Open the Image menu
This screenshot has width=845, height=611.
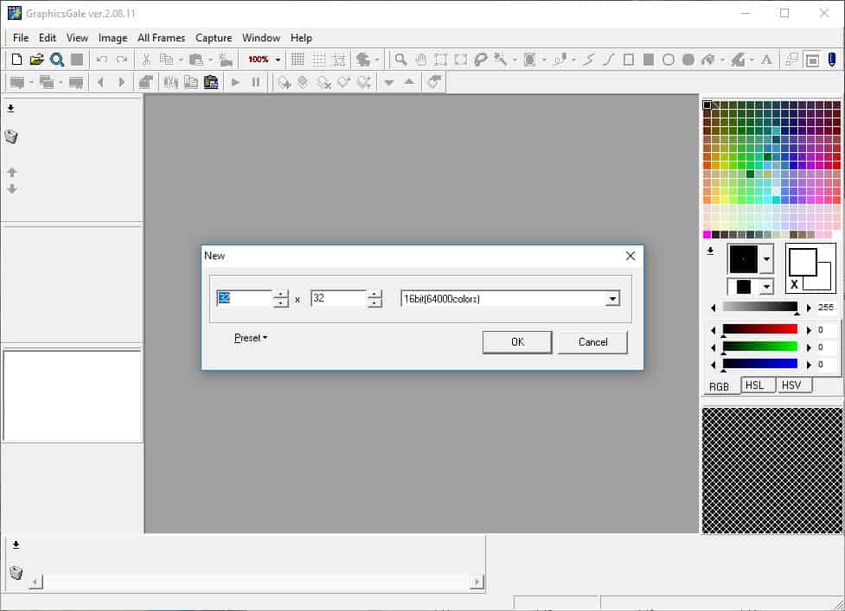pyautogui.click(x=112, y=38)
